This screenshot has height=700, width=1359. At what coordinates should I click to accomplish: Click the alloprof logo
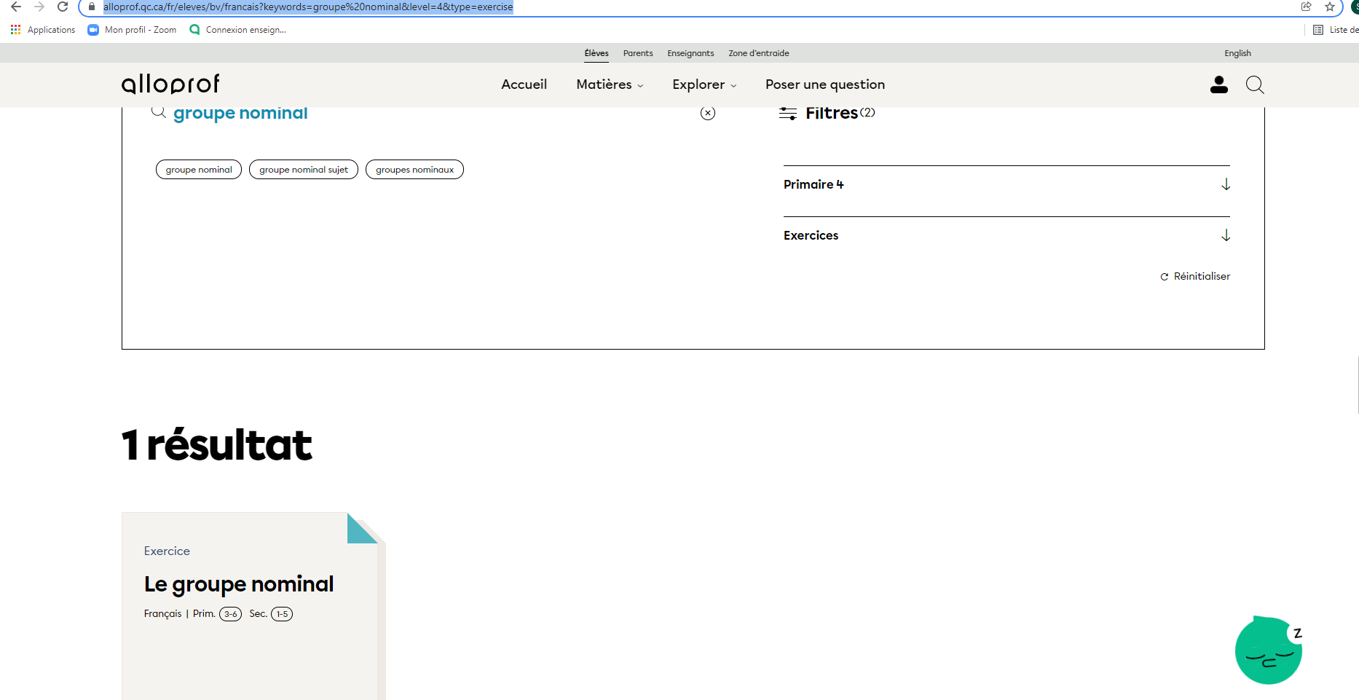point(170,84)
